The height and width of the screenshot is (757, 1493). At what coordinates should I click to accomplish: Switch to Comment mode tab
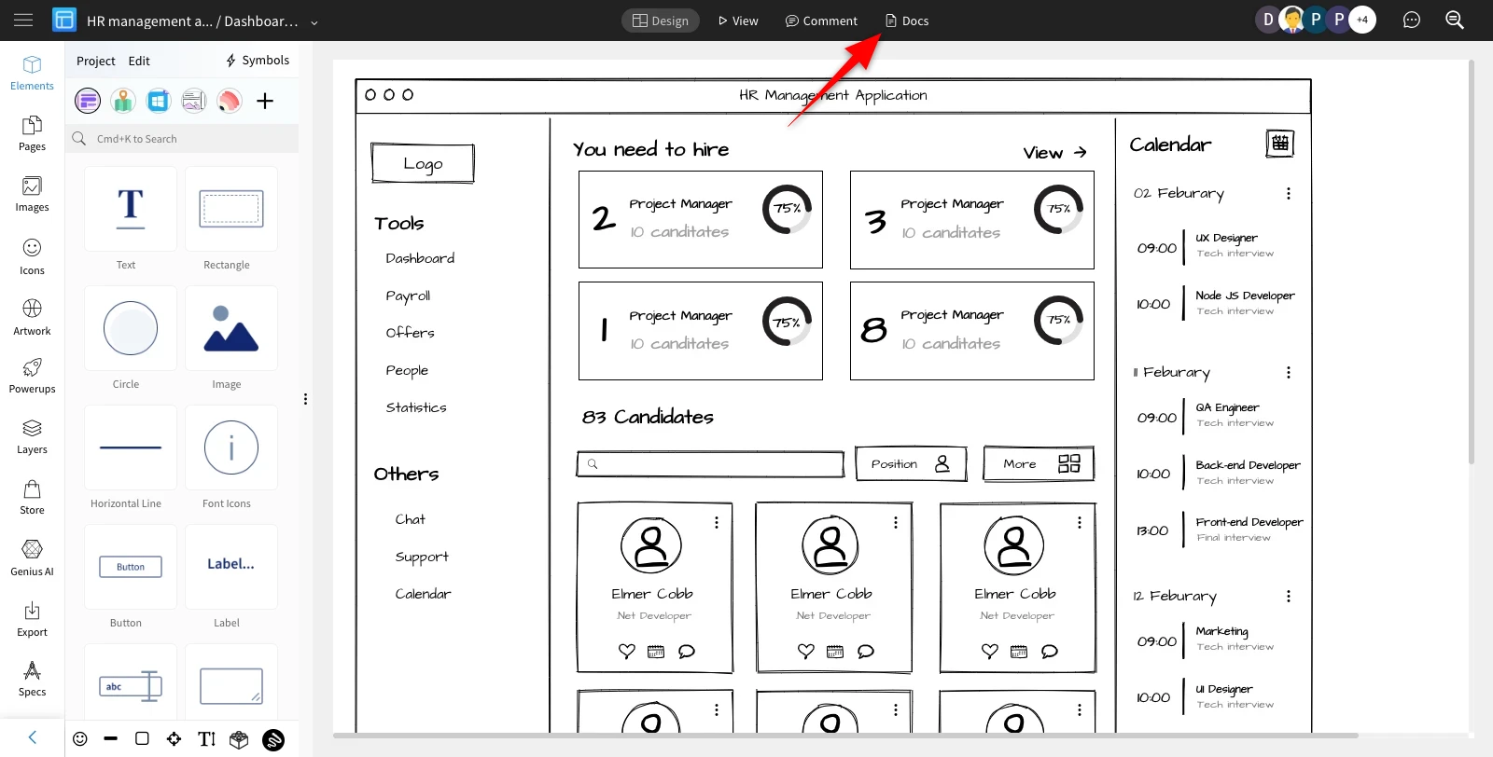point(821,21)
